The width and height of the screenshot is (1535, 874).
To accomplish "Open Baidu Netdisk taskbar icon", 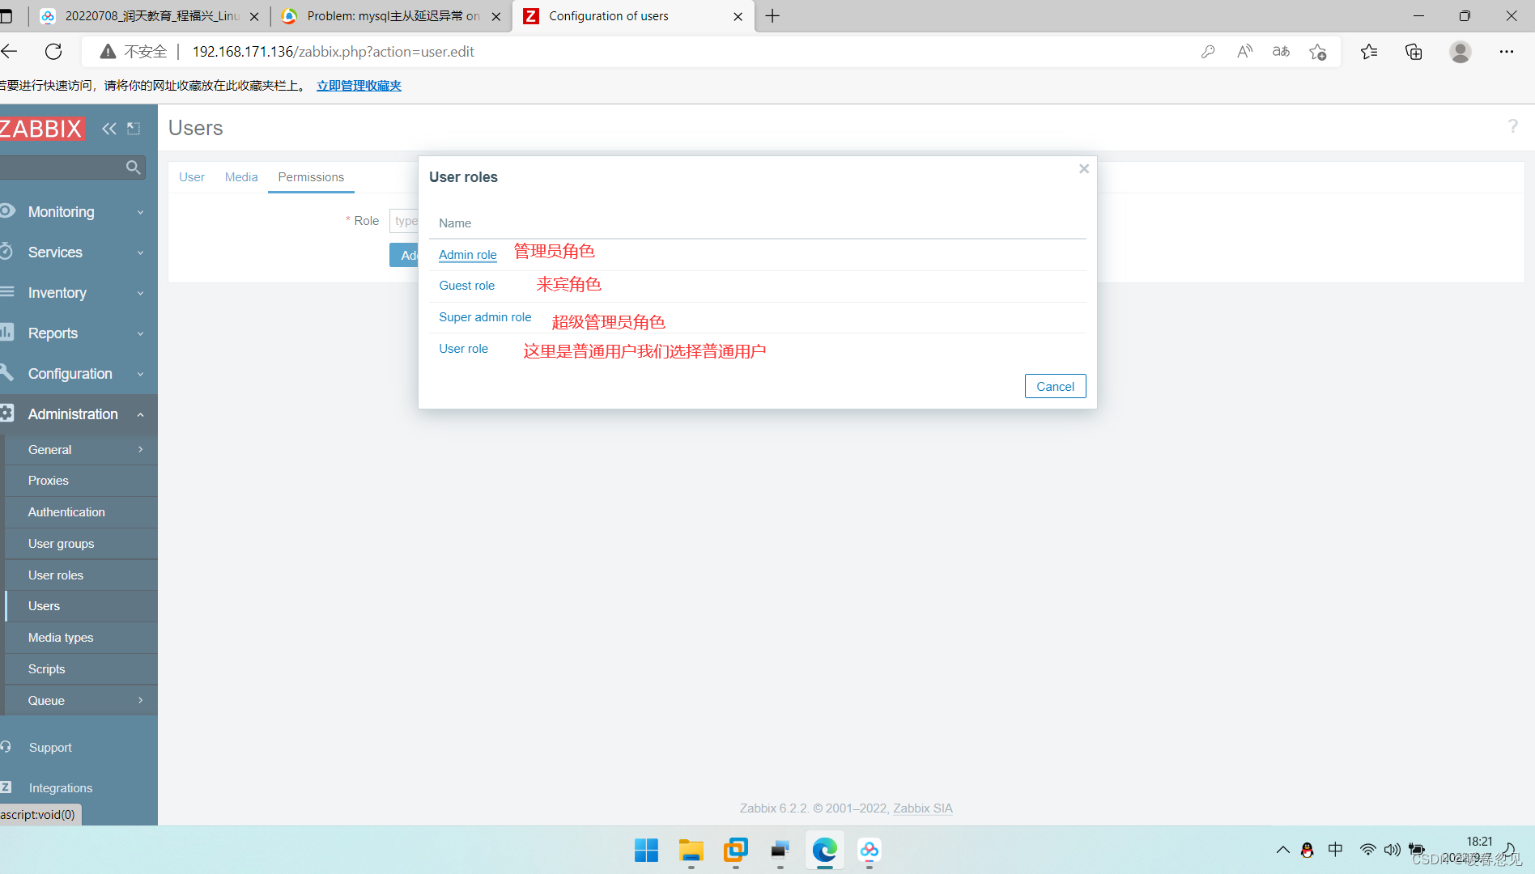I will 869,851.
